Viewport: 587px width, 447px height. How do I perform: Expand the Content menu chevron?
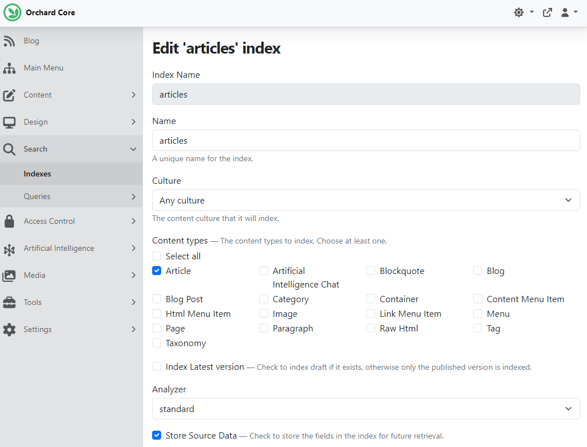click(134, 95)
